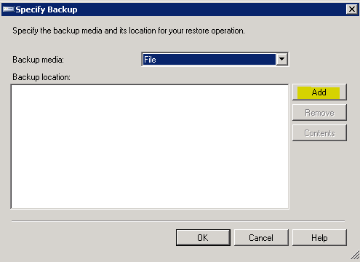Select the File value in the combo box
Screen dimensions: 360x262
(209, 60)
